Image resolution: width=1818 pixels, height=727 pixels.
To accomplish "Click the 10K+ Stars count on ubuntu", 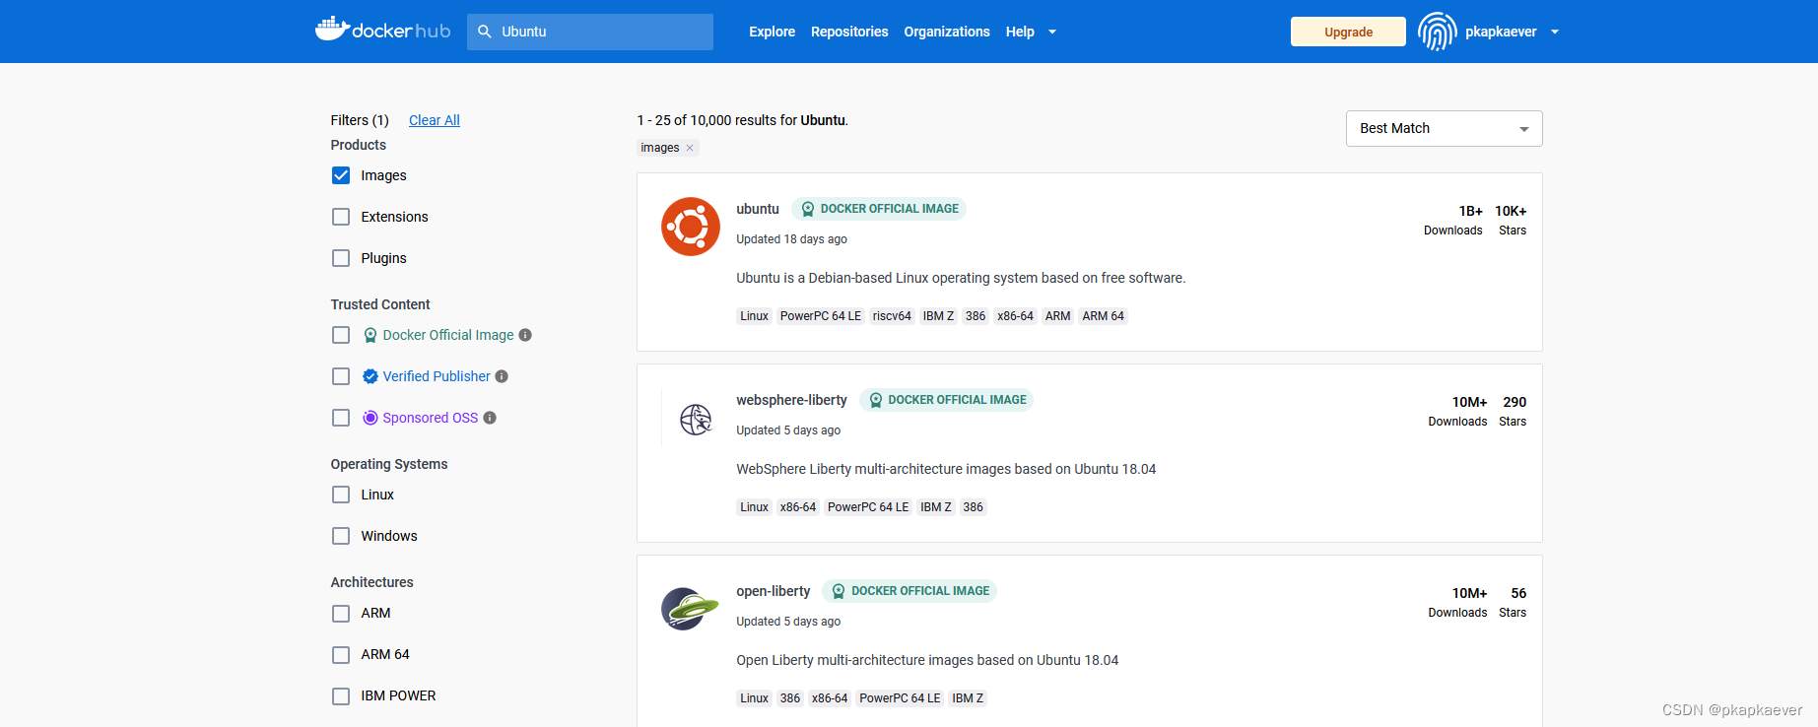I will [x=1511, y=220].
